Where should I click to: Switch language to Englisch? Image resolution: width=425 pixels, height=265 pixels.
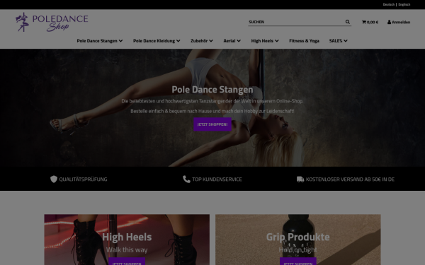tap(404, 4)
